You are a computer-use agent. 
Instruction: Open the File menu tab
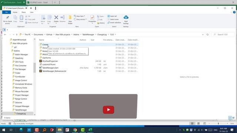tap(7, 12)
